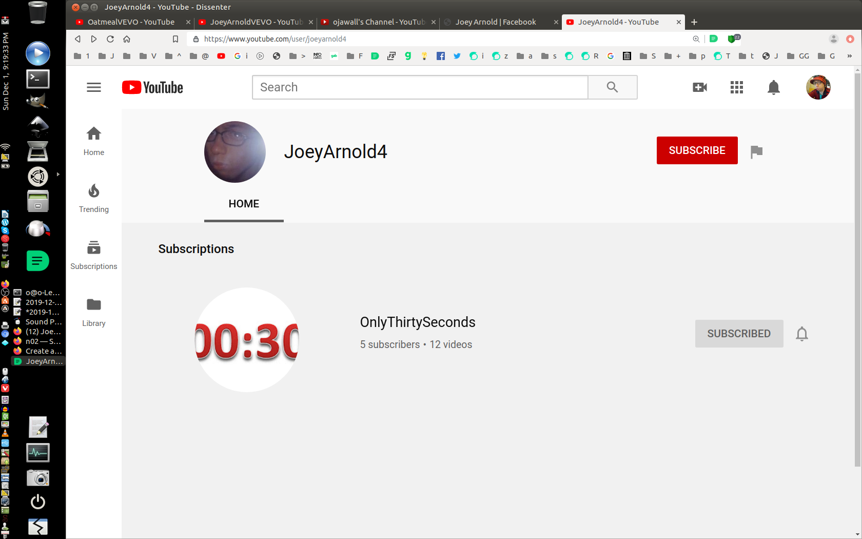Open YouTube notifications bell
Viewport: 862px width, 539px height.
point(774,87)
